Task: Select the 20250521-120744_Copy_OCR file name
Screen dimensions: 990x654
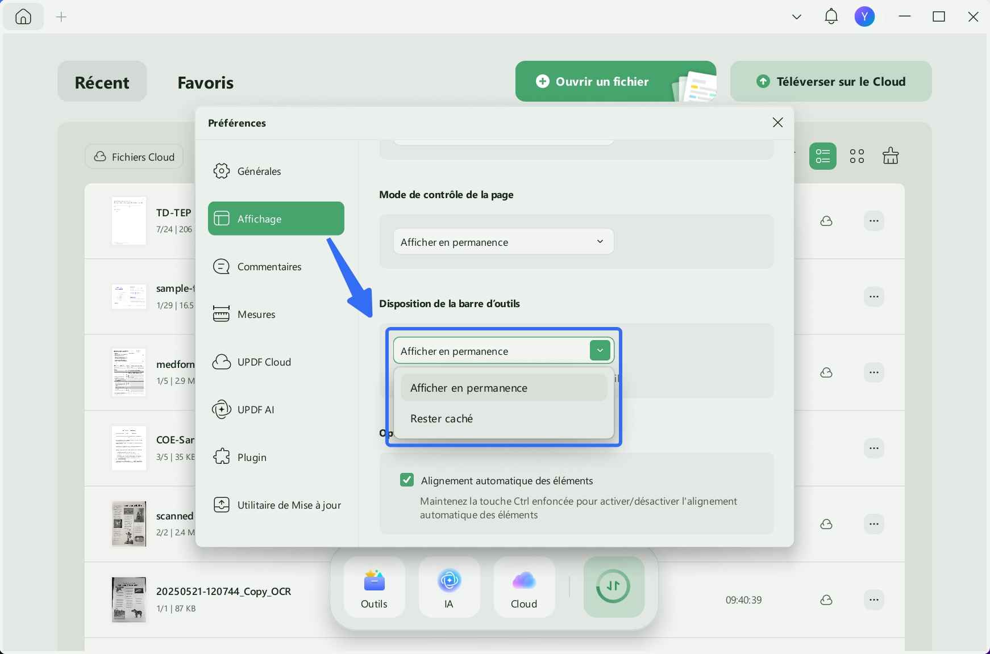Action: tap(224, 591)
